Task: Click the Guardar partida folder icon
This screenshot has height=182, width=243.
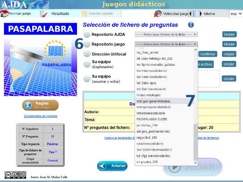Action: [83, 13]
